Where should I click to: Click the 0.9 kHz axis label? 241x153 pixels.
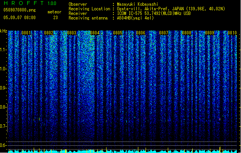tap(3, 88)
